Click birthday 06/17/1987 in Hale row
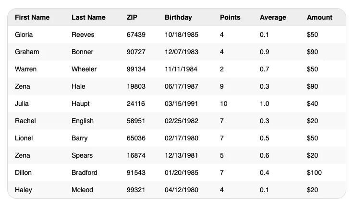Image resolution: width=354 pixels, height=207 pixels. click(x=181, y=86)
